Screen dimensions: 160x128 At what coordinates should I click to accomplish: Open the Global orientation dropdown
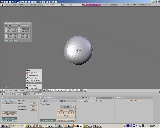61,90
